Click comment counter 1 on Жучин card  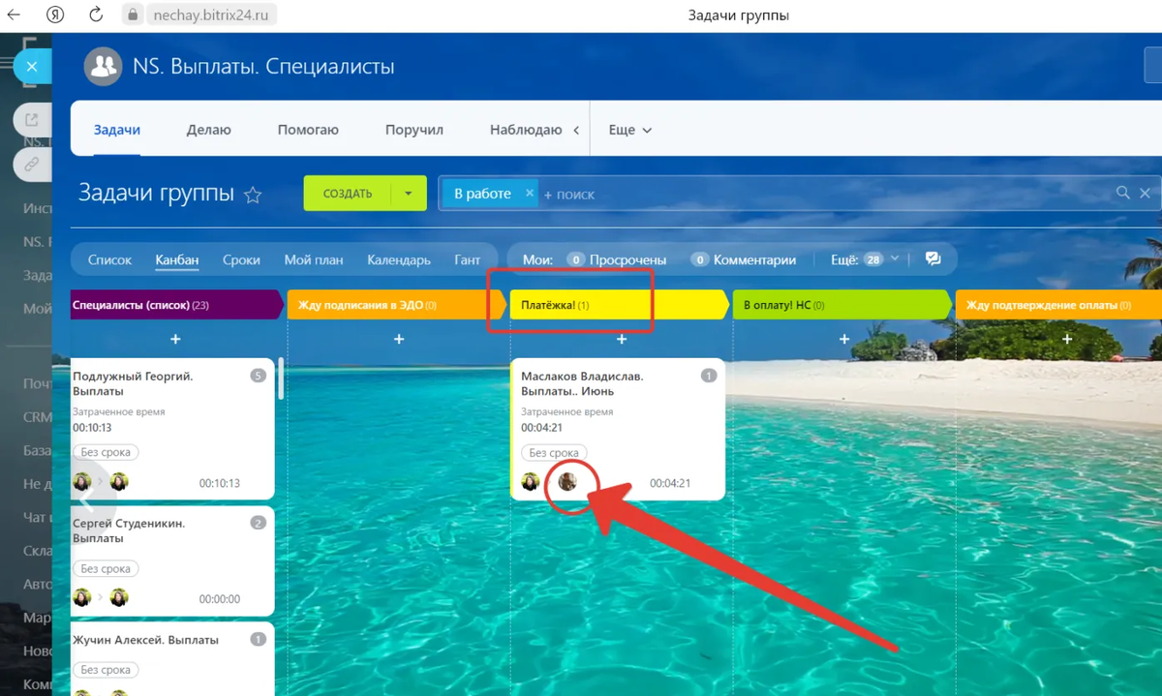point(258,639)
